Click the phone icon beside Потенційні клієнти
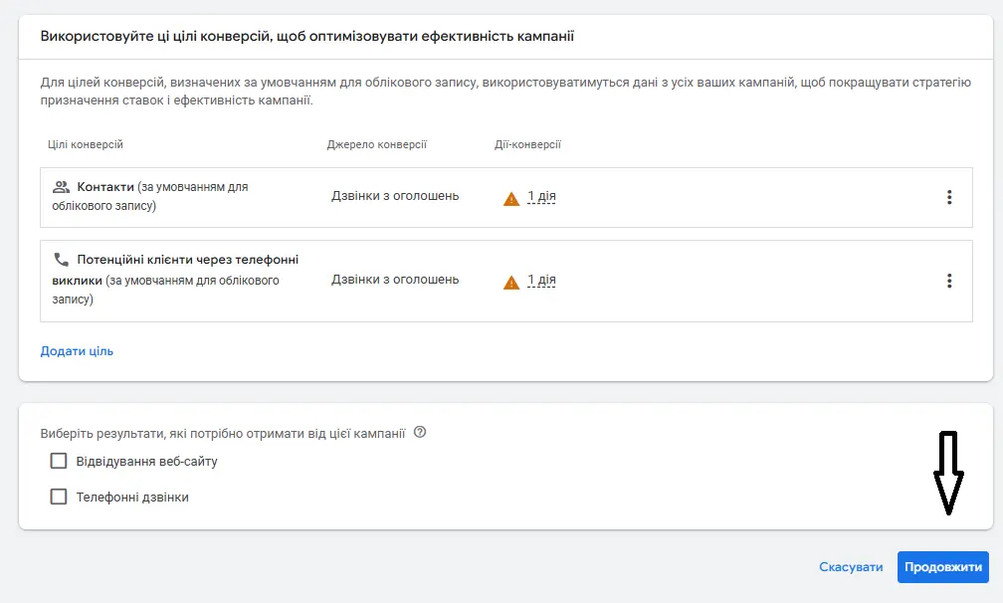This screenshot has height=603, width=1003. (x=61, y=260)
